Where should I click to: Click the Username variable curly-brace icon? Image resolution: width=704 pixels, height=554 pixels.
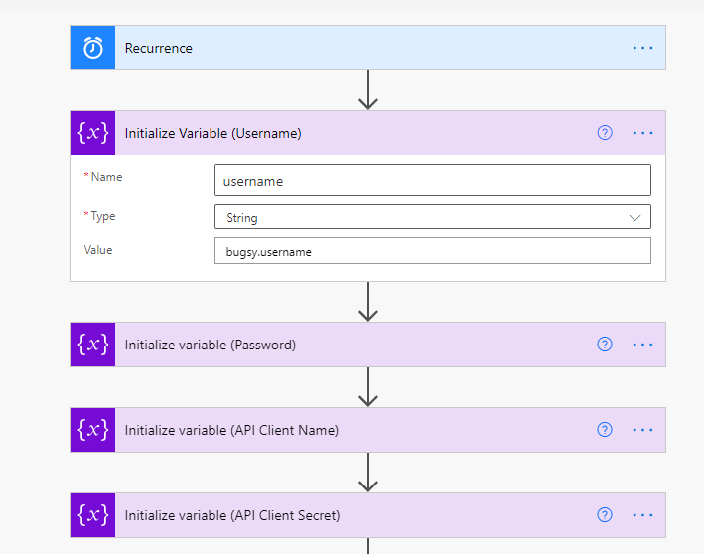(x=93, y=133)
